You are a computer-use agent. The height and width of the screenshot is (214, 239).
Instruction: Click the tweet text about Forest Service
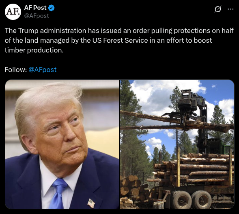click(x=119, y=40)
